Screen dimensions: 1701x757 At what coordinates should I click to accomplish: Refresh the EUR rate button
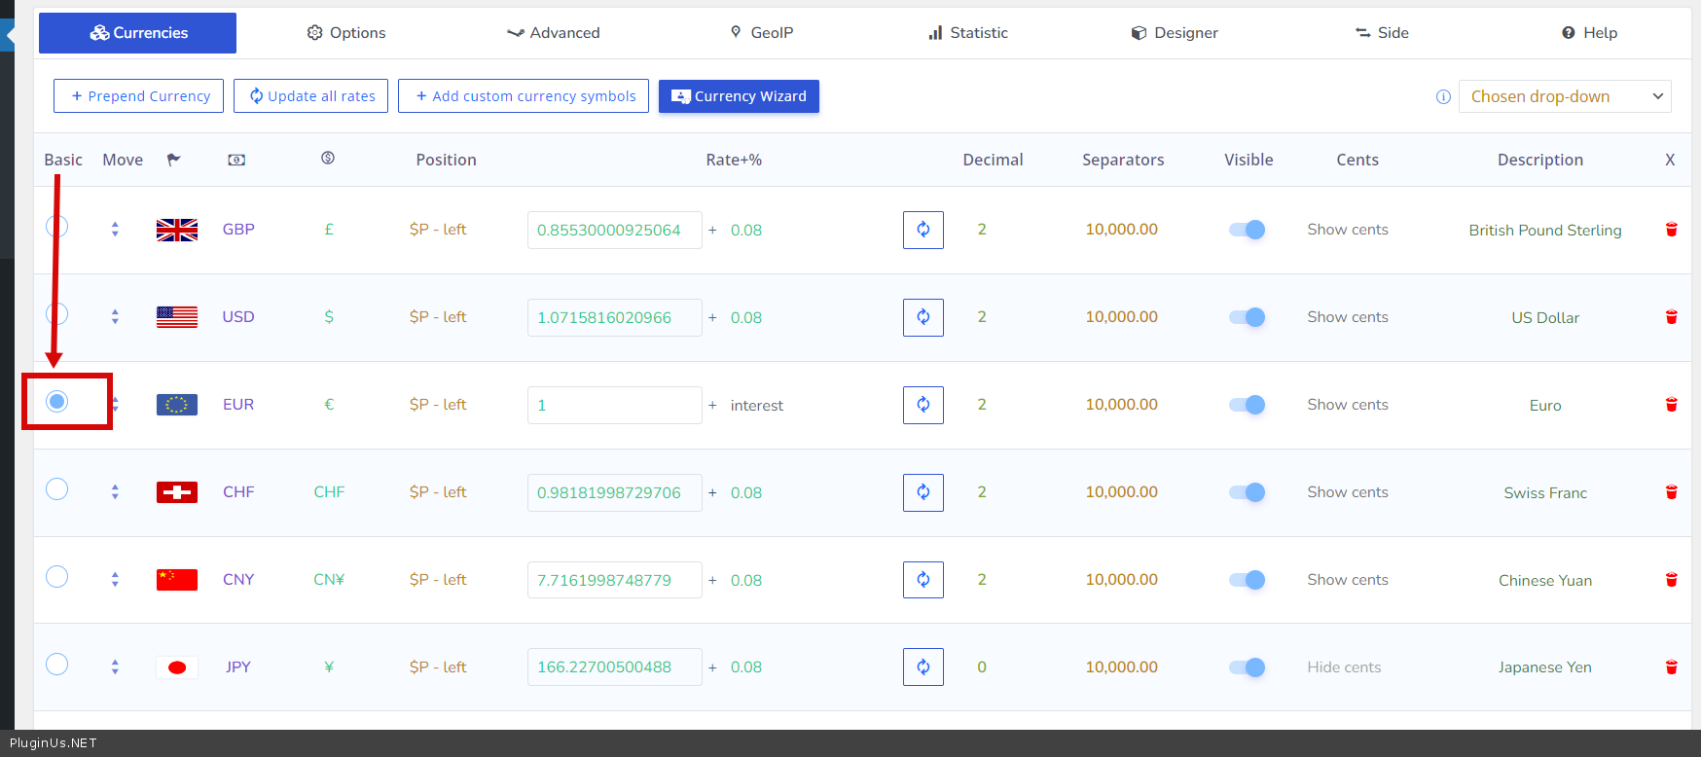coord(923,405)
